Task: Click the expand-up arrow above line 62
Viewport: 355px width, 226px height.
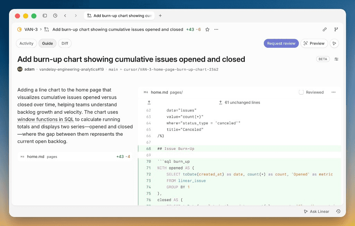Action: (149, 102)
